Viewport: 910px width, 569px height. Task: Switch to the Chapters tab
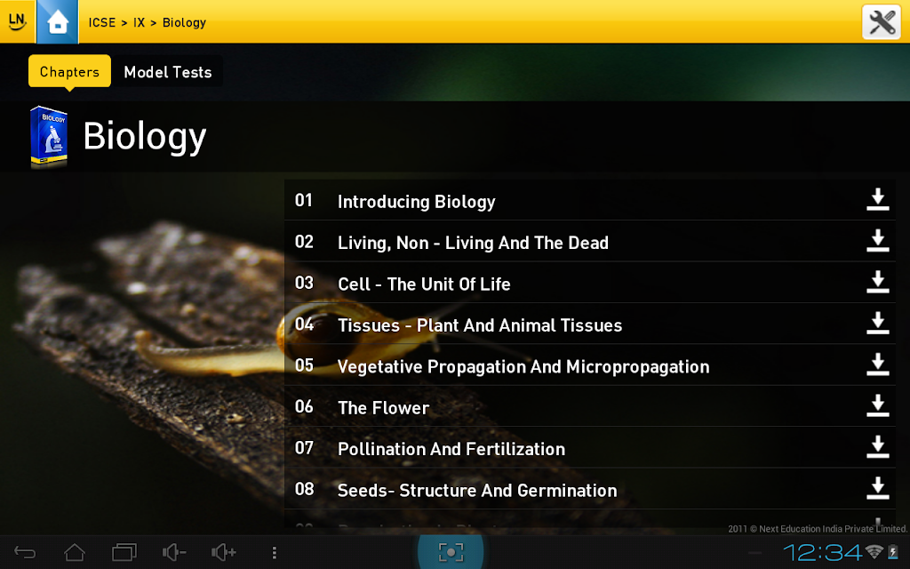[69, 71]
